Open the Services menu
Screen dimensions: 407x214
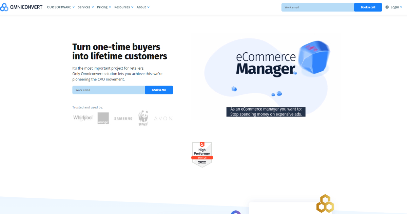84,7
